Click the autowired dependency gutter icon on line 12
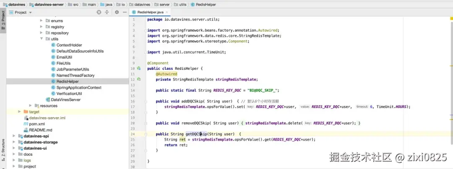453x169 pixels. 139,79
